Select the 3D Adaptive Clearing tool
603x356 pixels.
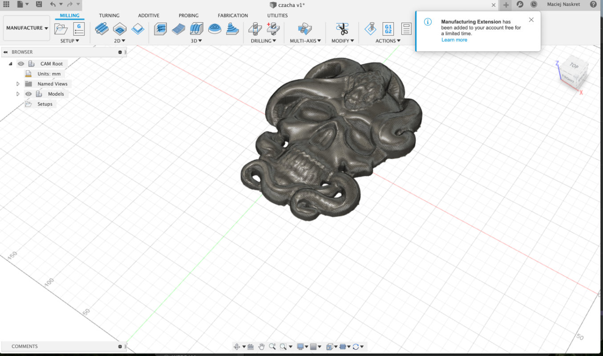tap(160, 29)
